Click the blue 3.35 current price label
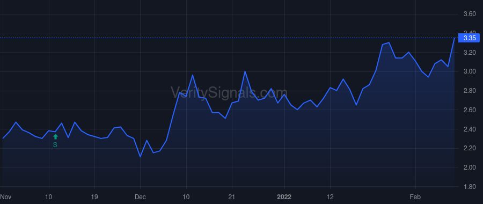This screenshot has height=204, width=483. click(x=470, y=38)
